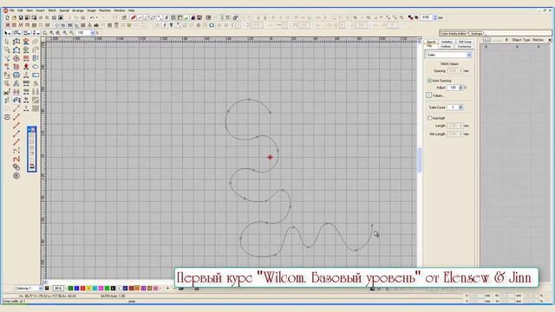Pick the green palette color swatch
The image size is (555, 312).
(70, 289)
